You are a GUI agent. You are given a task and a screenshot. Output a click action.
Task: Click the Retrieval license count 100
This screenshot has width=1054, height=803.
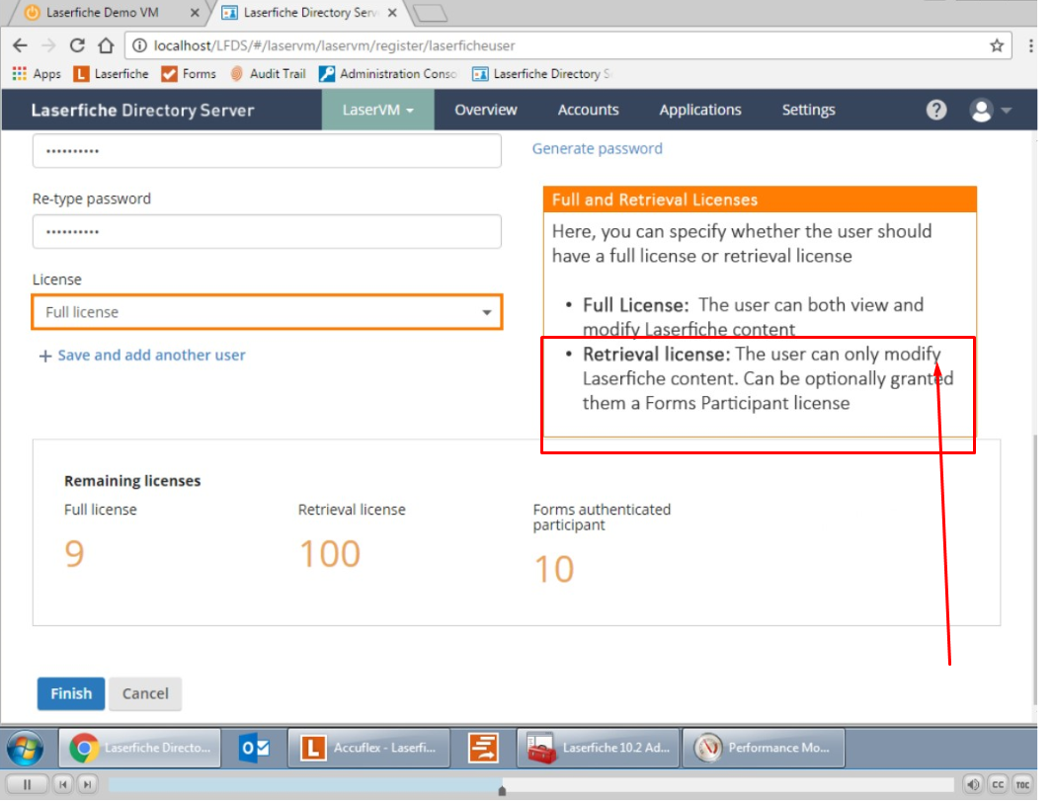pos(329,554)
